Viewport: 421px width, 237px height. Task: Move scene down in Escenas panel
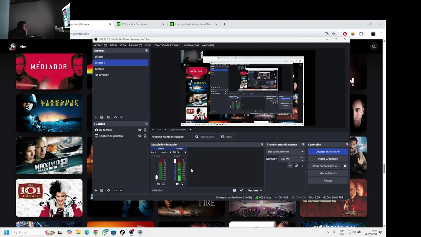coord(121,117)
